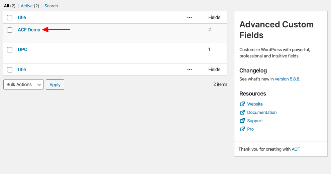Toggle select-all checkbox in table header
The height and width of the screenshot is (174, 331).
(x=10, y=18)
